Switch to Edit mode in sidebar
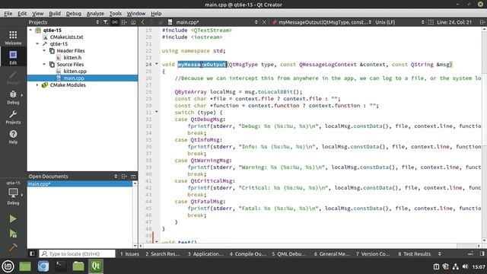487x274 pixels. click(x=13, y=57)
